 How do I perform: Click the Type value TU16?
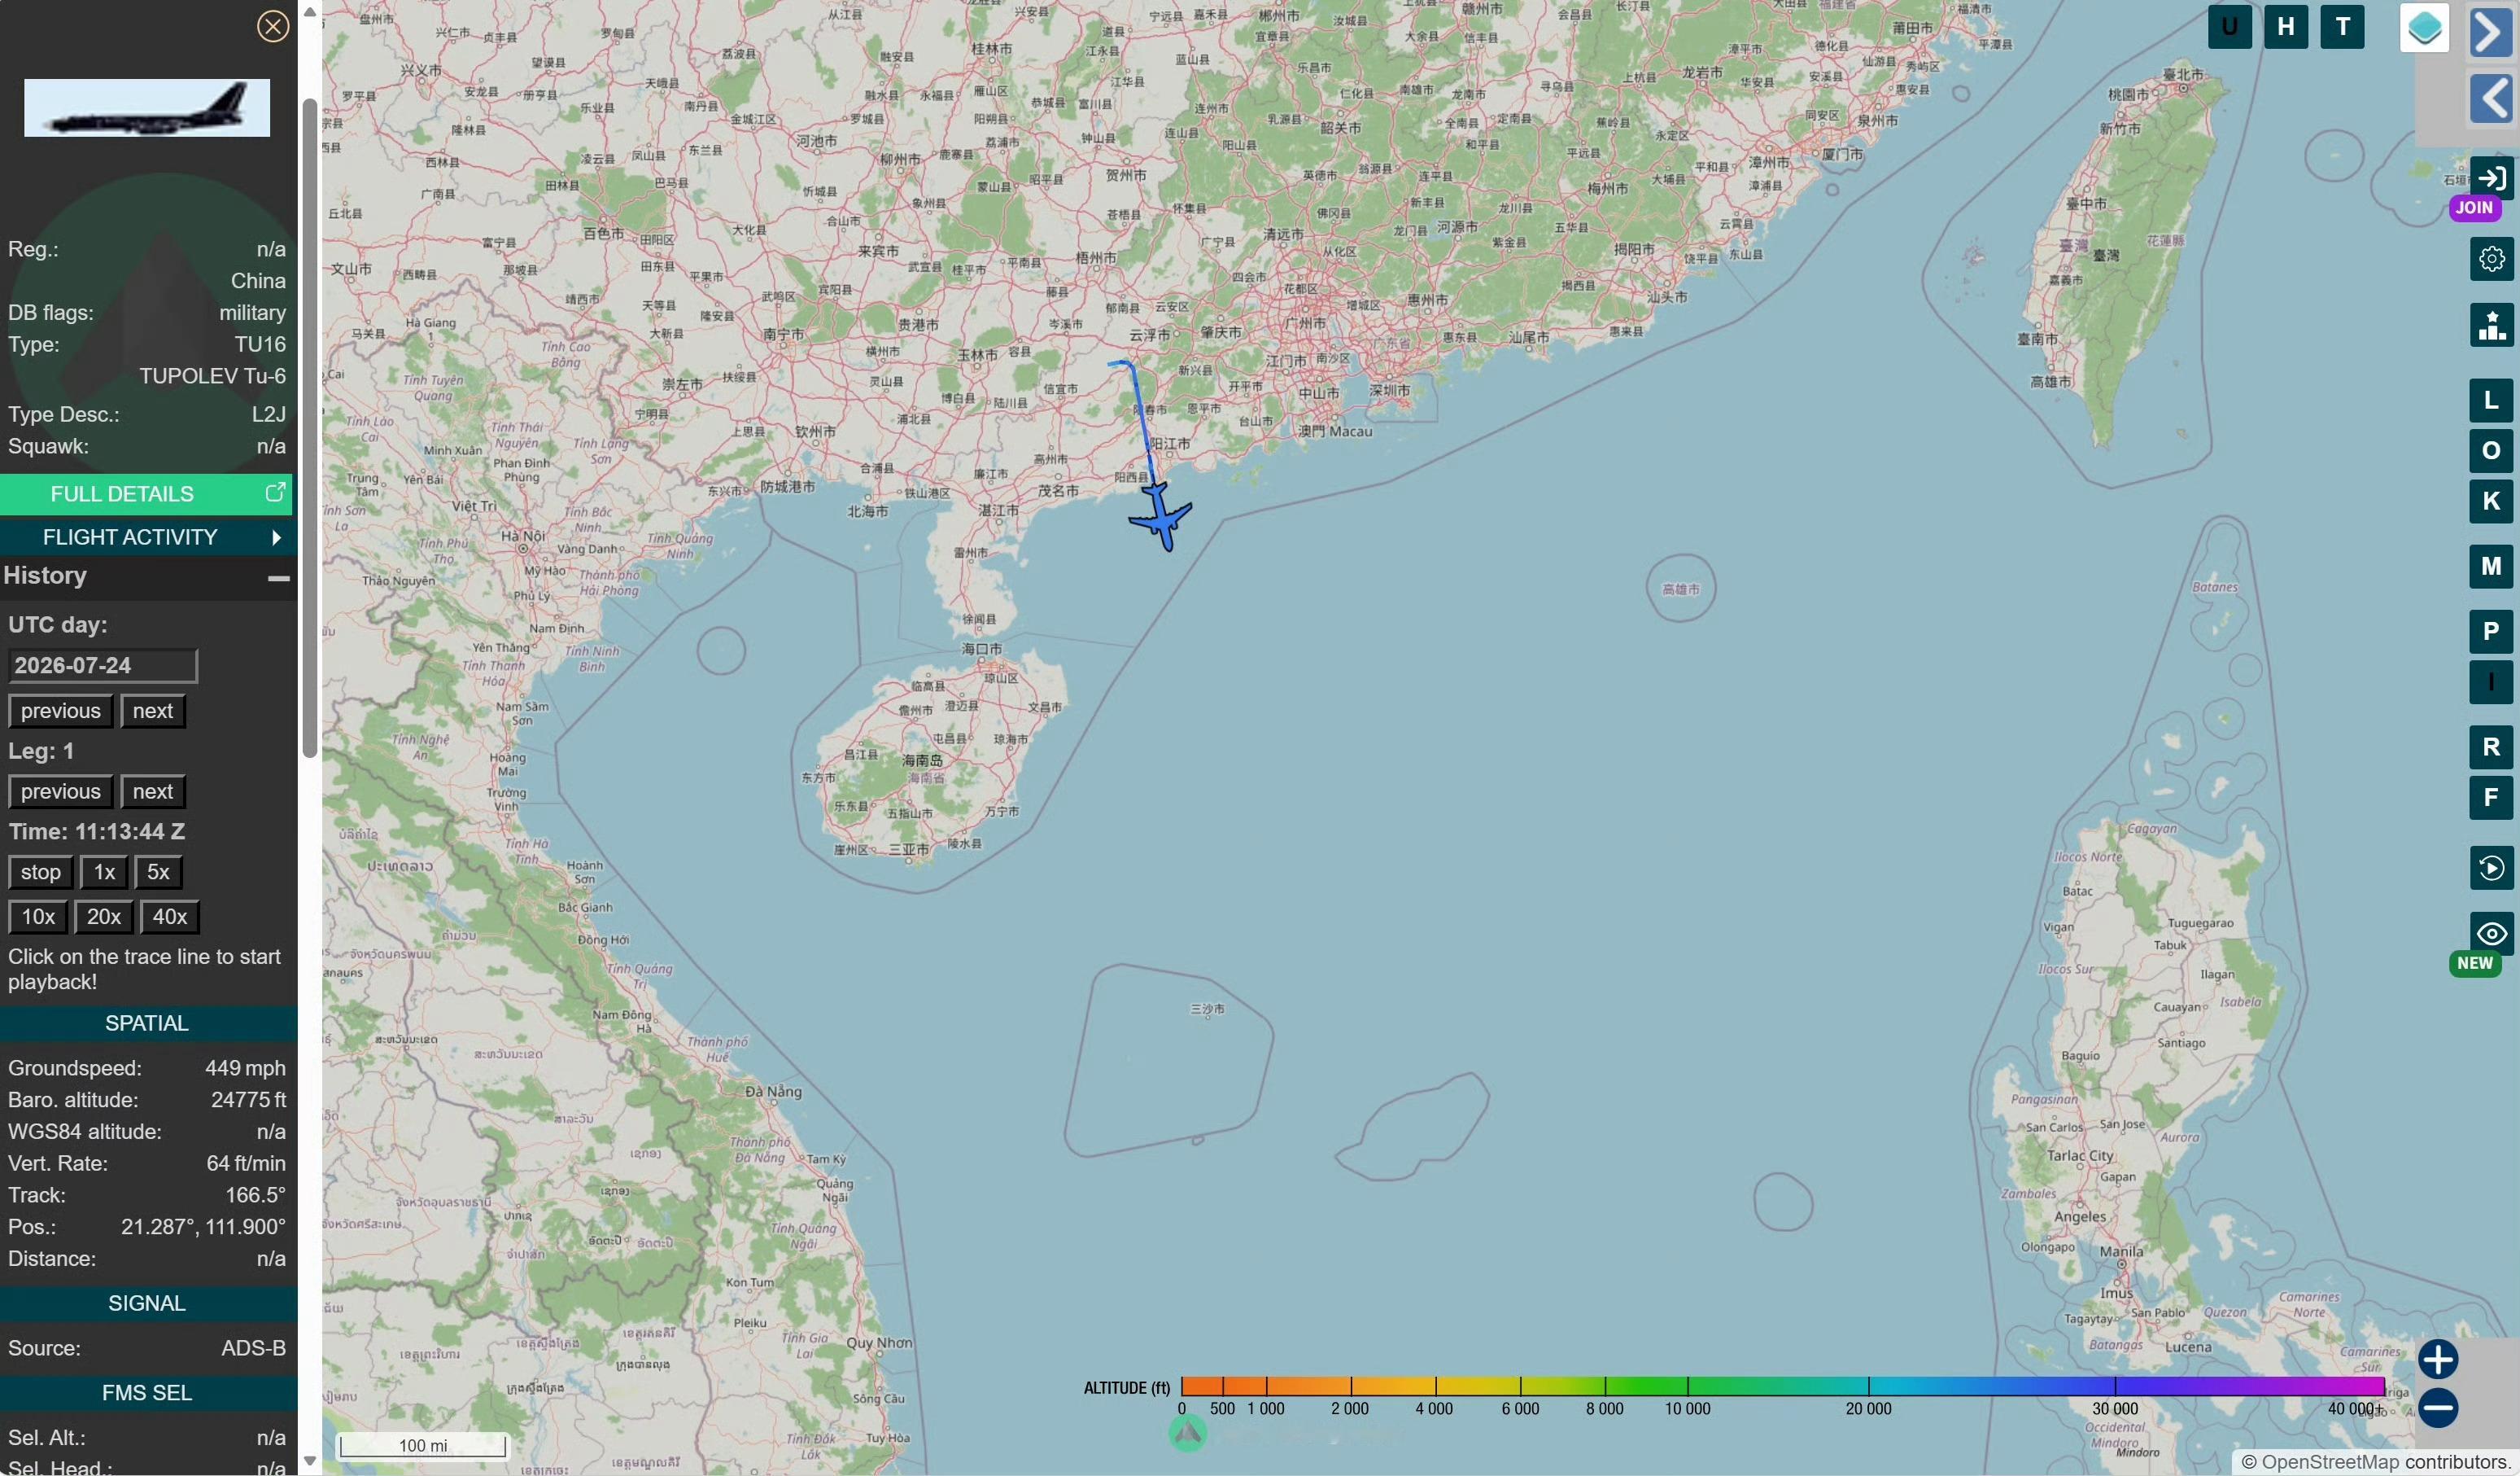coord(260,345)
